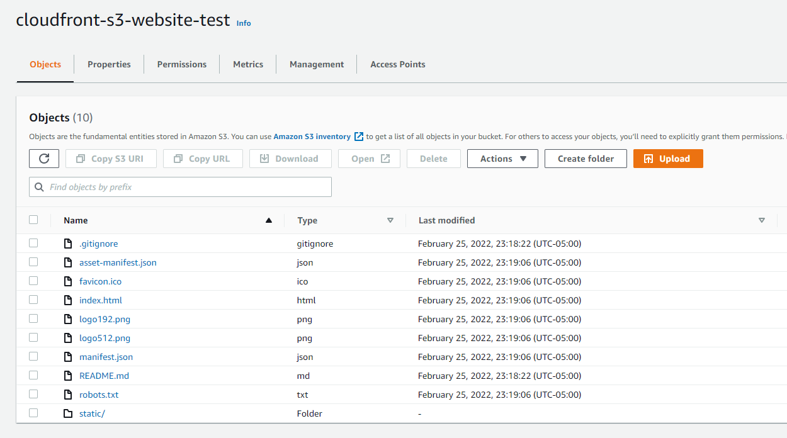This screenshot has width=787, height=438.
Task: Click the Find objects by prefix field
Action: (x=180, y=187)
